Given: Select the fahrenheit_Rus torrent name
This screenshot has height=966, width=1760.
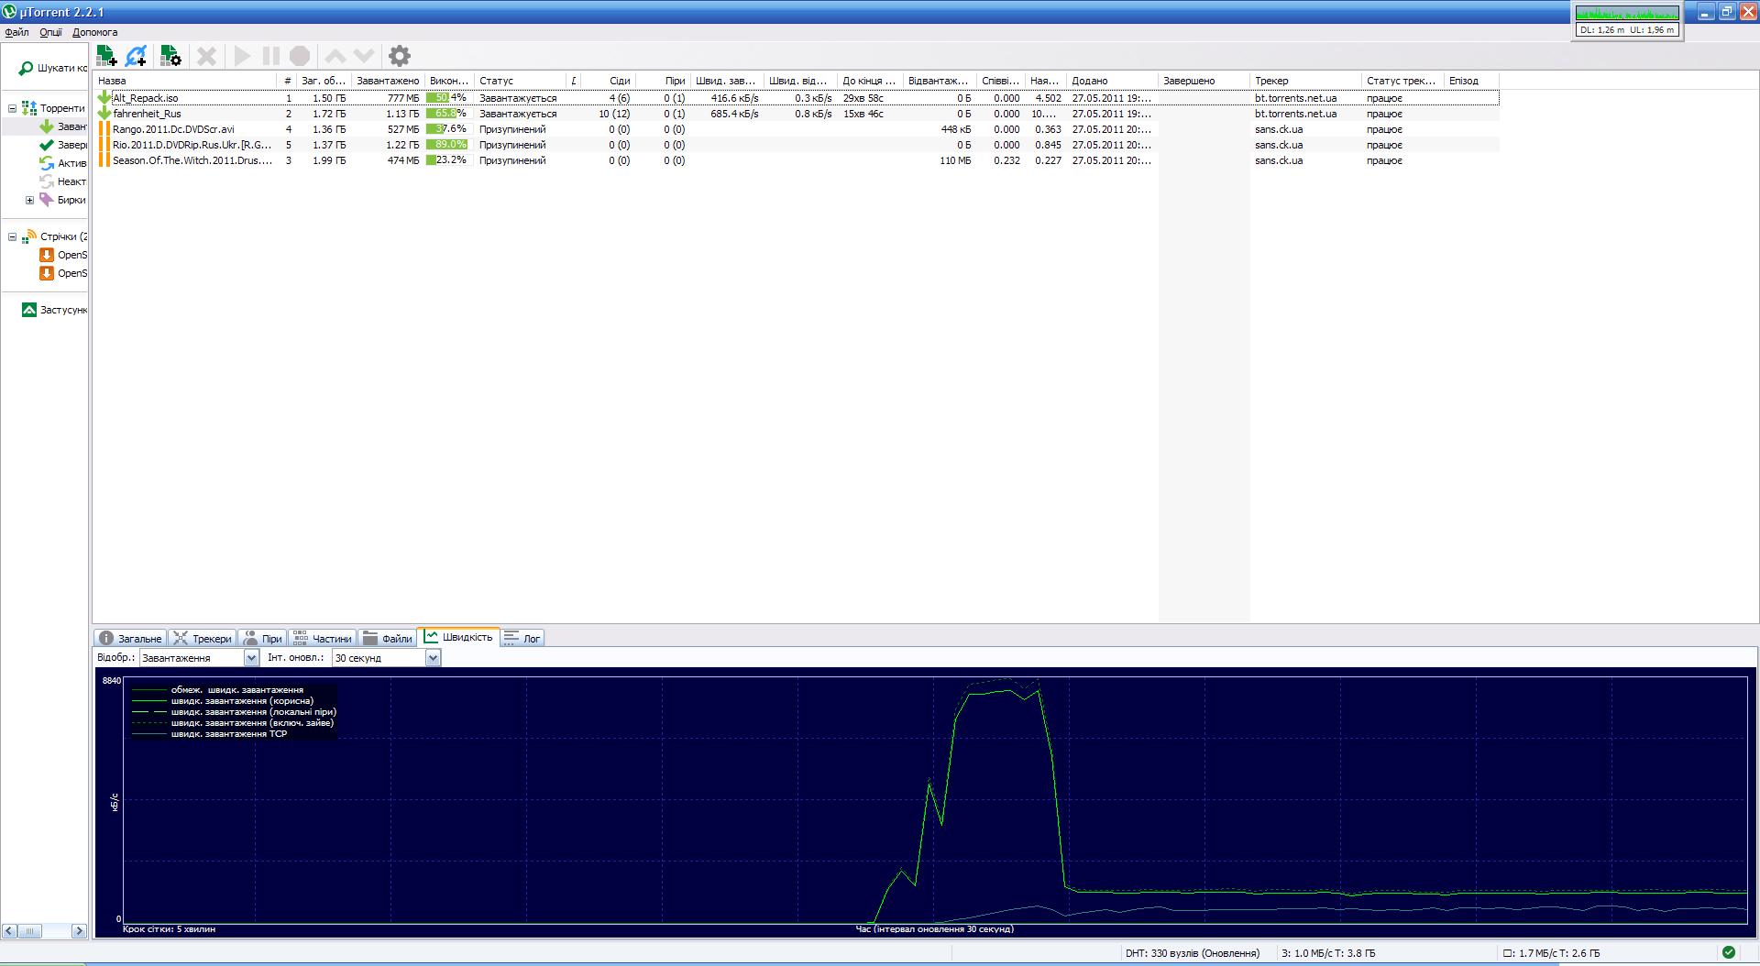Looking at the screenshot, I should (x=148, y=114).
